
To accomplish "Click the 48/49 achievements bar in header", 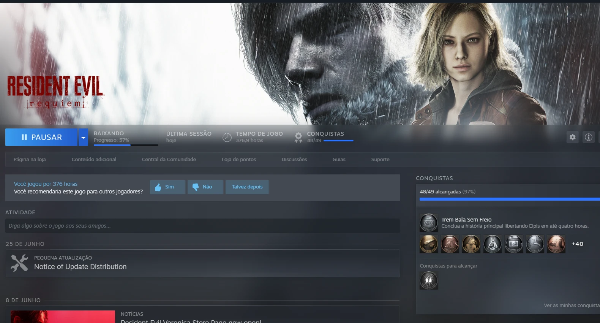I will click(338, 141).
